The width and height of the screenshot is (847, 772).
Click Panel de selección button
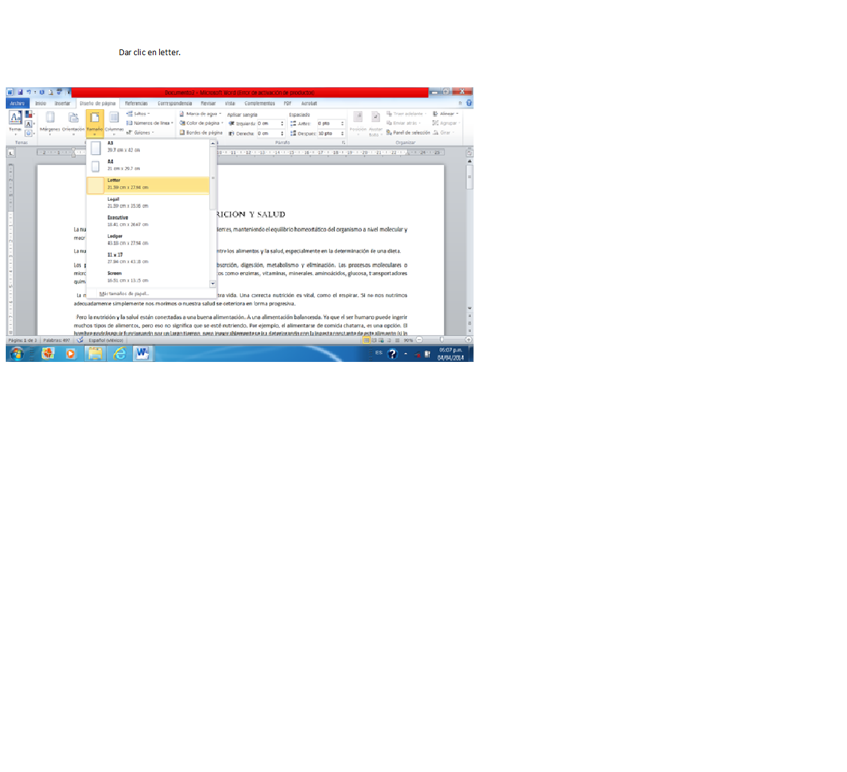click(x=408, y=133)
